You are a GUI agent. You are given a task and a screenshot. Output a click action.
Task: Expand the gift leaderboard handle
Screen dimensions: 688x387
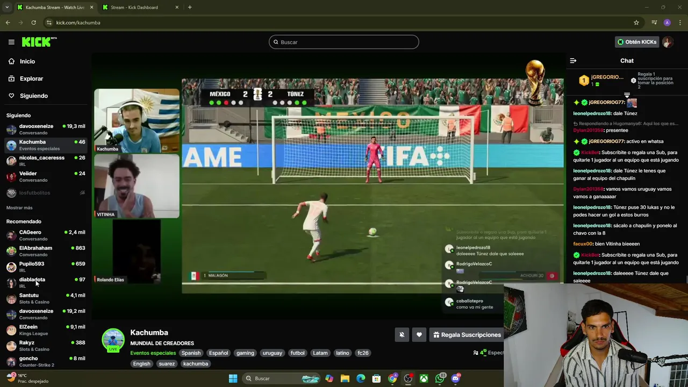(627, 95)
